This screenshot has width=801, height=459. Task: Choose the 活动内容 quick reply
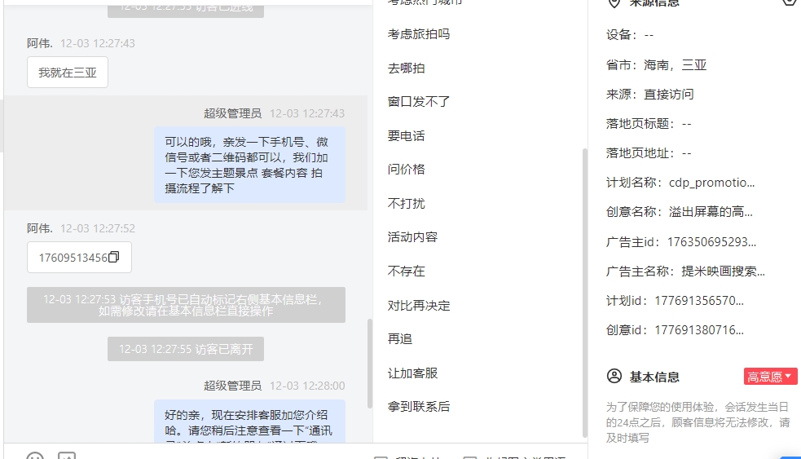click(x=412, y=237)
